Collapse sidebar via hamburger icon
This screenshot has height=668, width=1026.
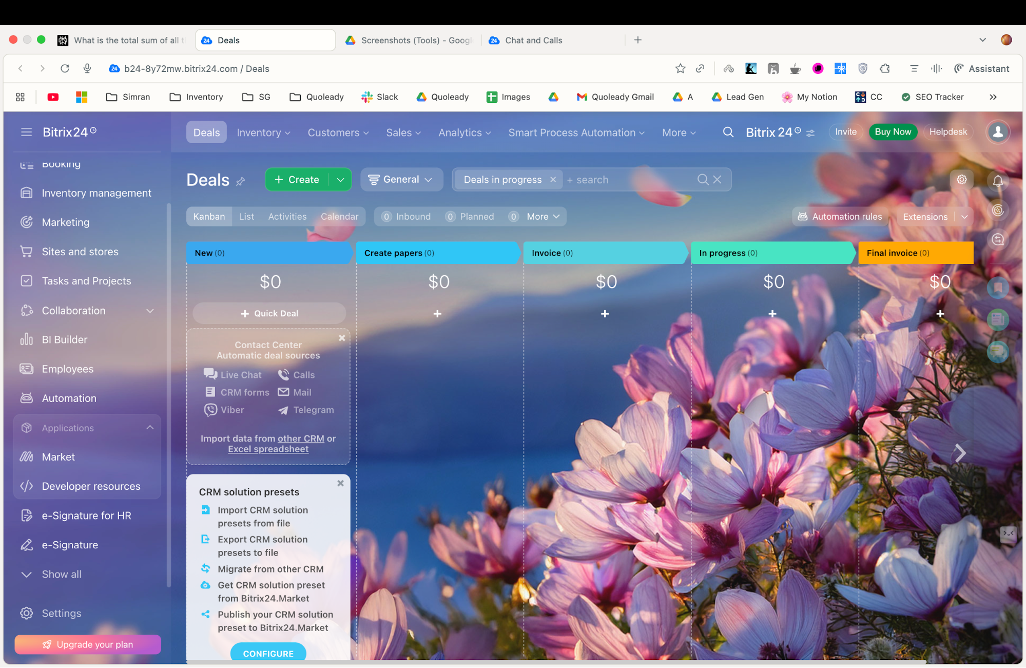[x=27, y=132]
